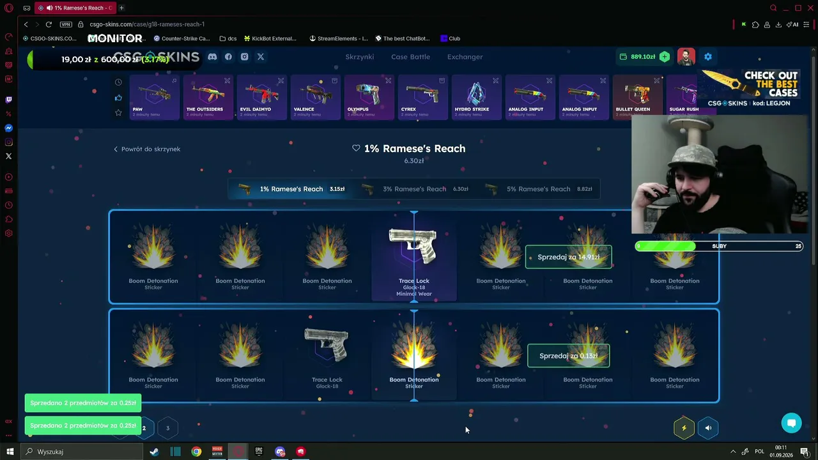818x460 pixels.
Task: View the EVIL DAIMYO drop card
Action: pyautogui.click(x=261, y=97)
